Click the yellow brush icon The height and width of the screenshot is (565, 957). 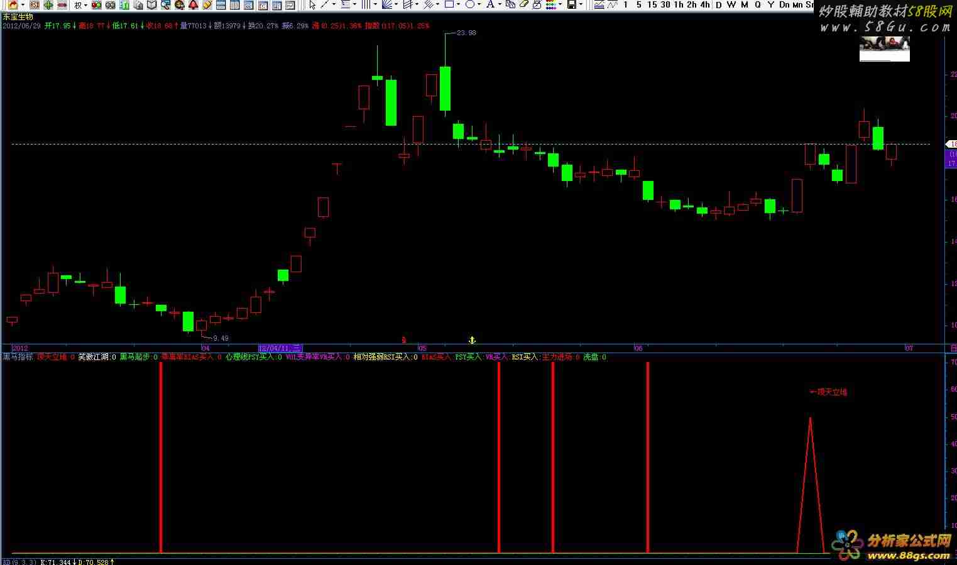[x=207, y=5]
